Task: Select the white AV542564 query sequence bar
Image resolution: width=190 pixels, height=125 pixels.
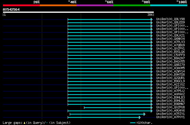Action: pos(78,12)
